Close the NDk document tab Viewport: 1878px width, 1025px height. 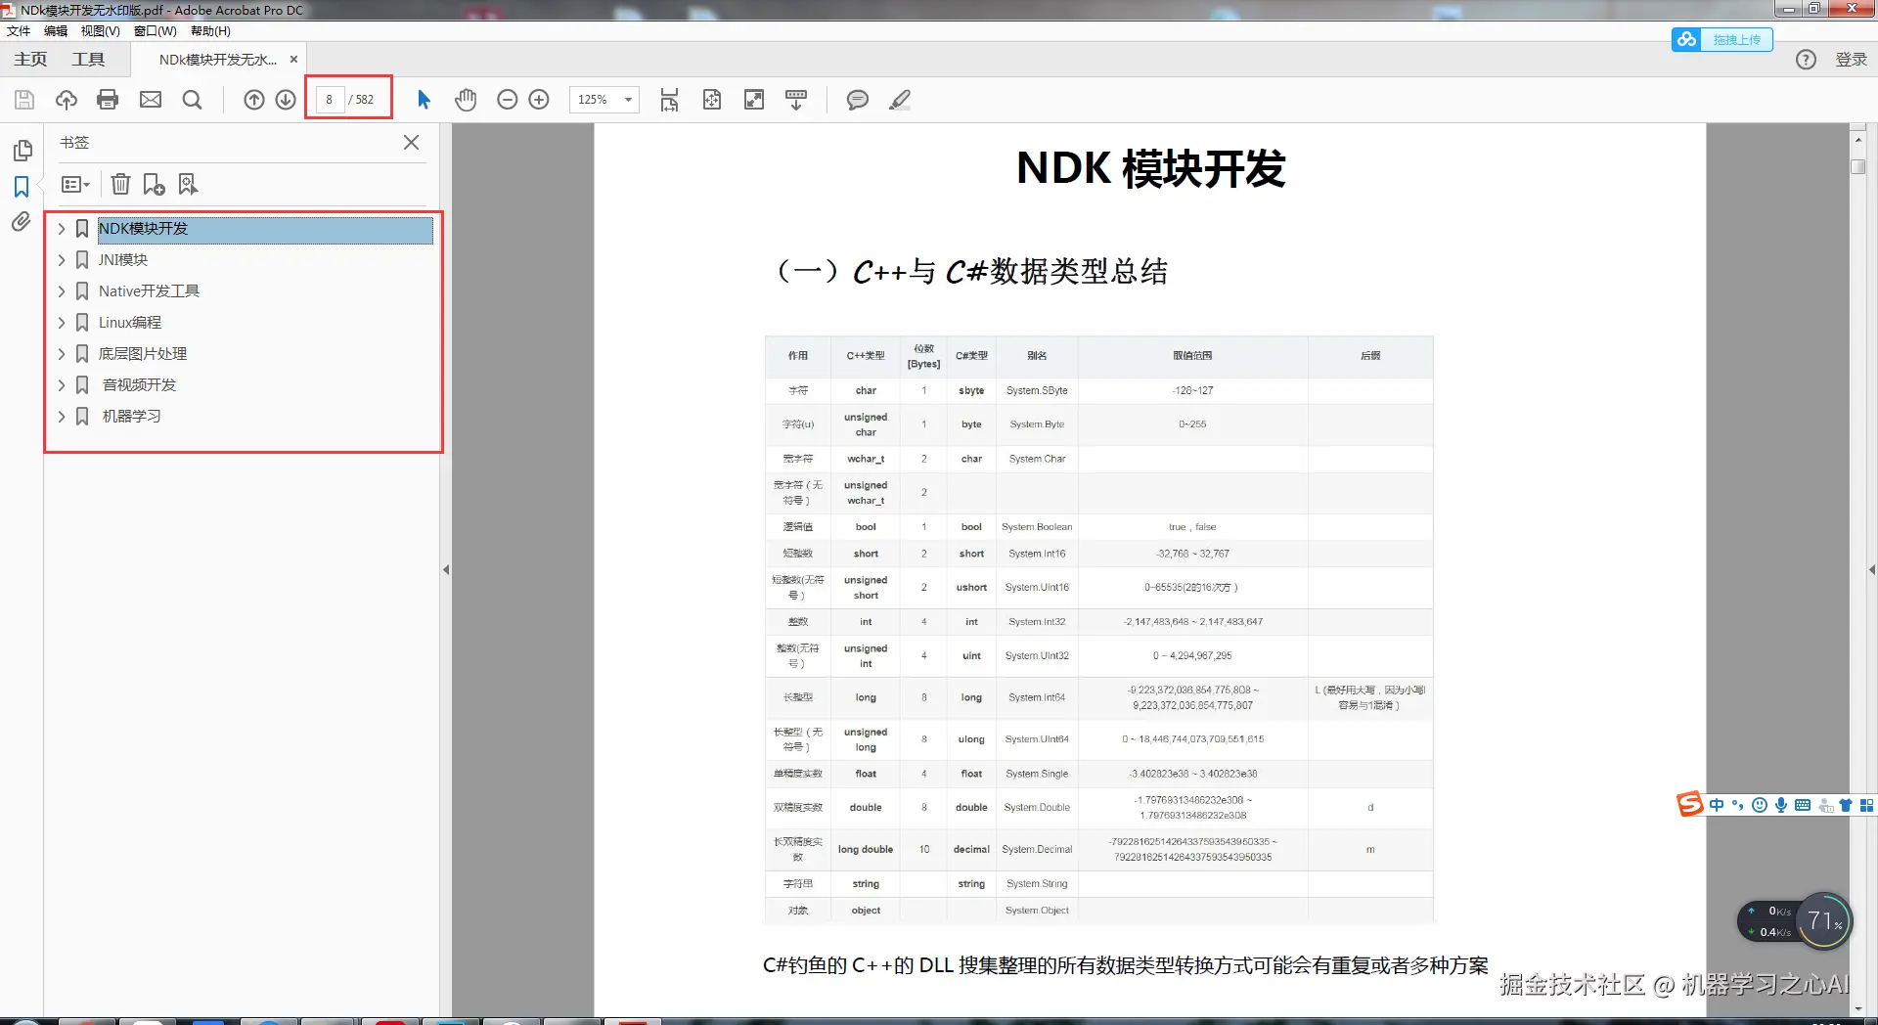pyautogui.click(x=293, y=60)
